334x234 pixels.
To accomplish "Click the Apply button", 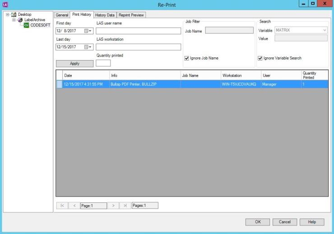I will pyautogui.click(x=74, y=64).
